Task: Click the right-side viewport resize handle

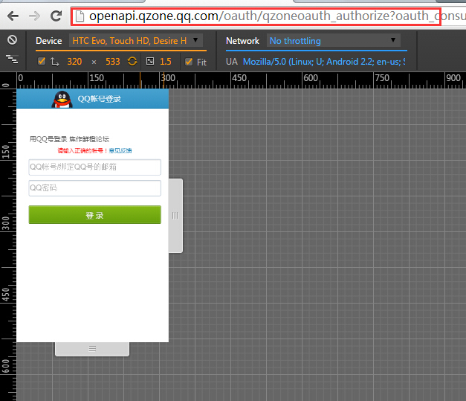Action: coord(175,216)
